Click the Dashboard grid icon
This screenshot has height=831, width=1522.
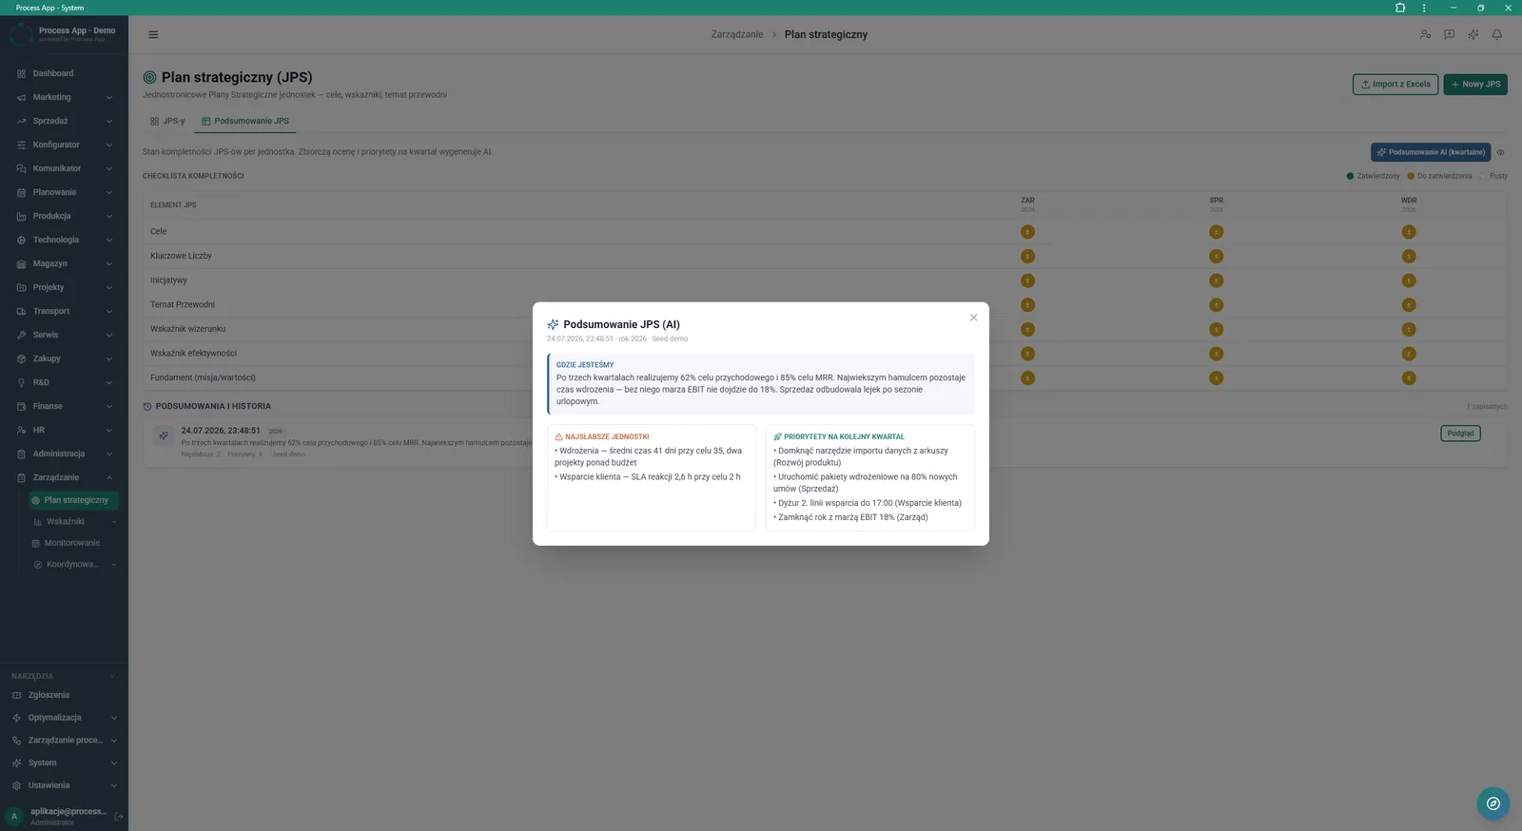click(21, 73)
